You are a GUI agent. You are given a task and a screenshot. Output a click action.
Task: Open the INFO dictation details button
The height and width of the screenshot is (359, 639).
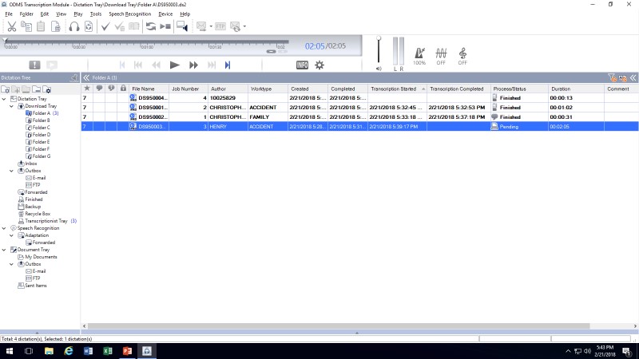point(302,65)
